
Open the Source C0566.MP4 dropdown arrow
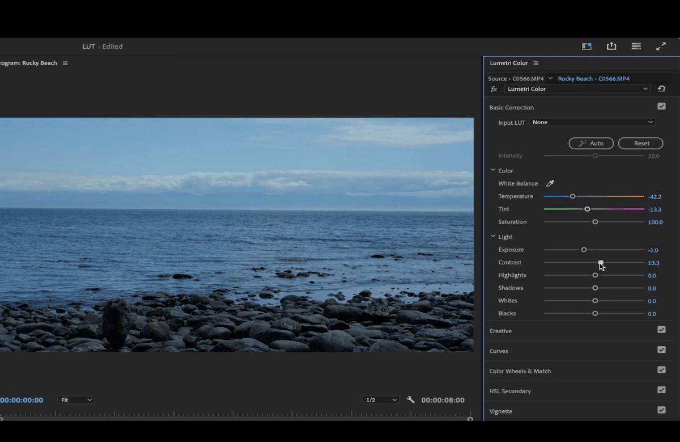(550, 78)
